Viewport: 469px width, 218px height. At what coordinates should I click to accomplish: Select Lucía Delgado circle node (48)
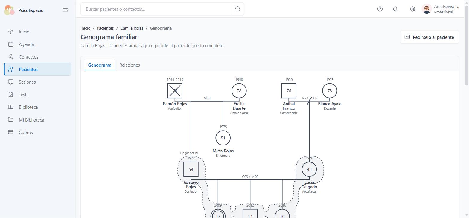click(309, 169)
